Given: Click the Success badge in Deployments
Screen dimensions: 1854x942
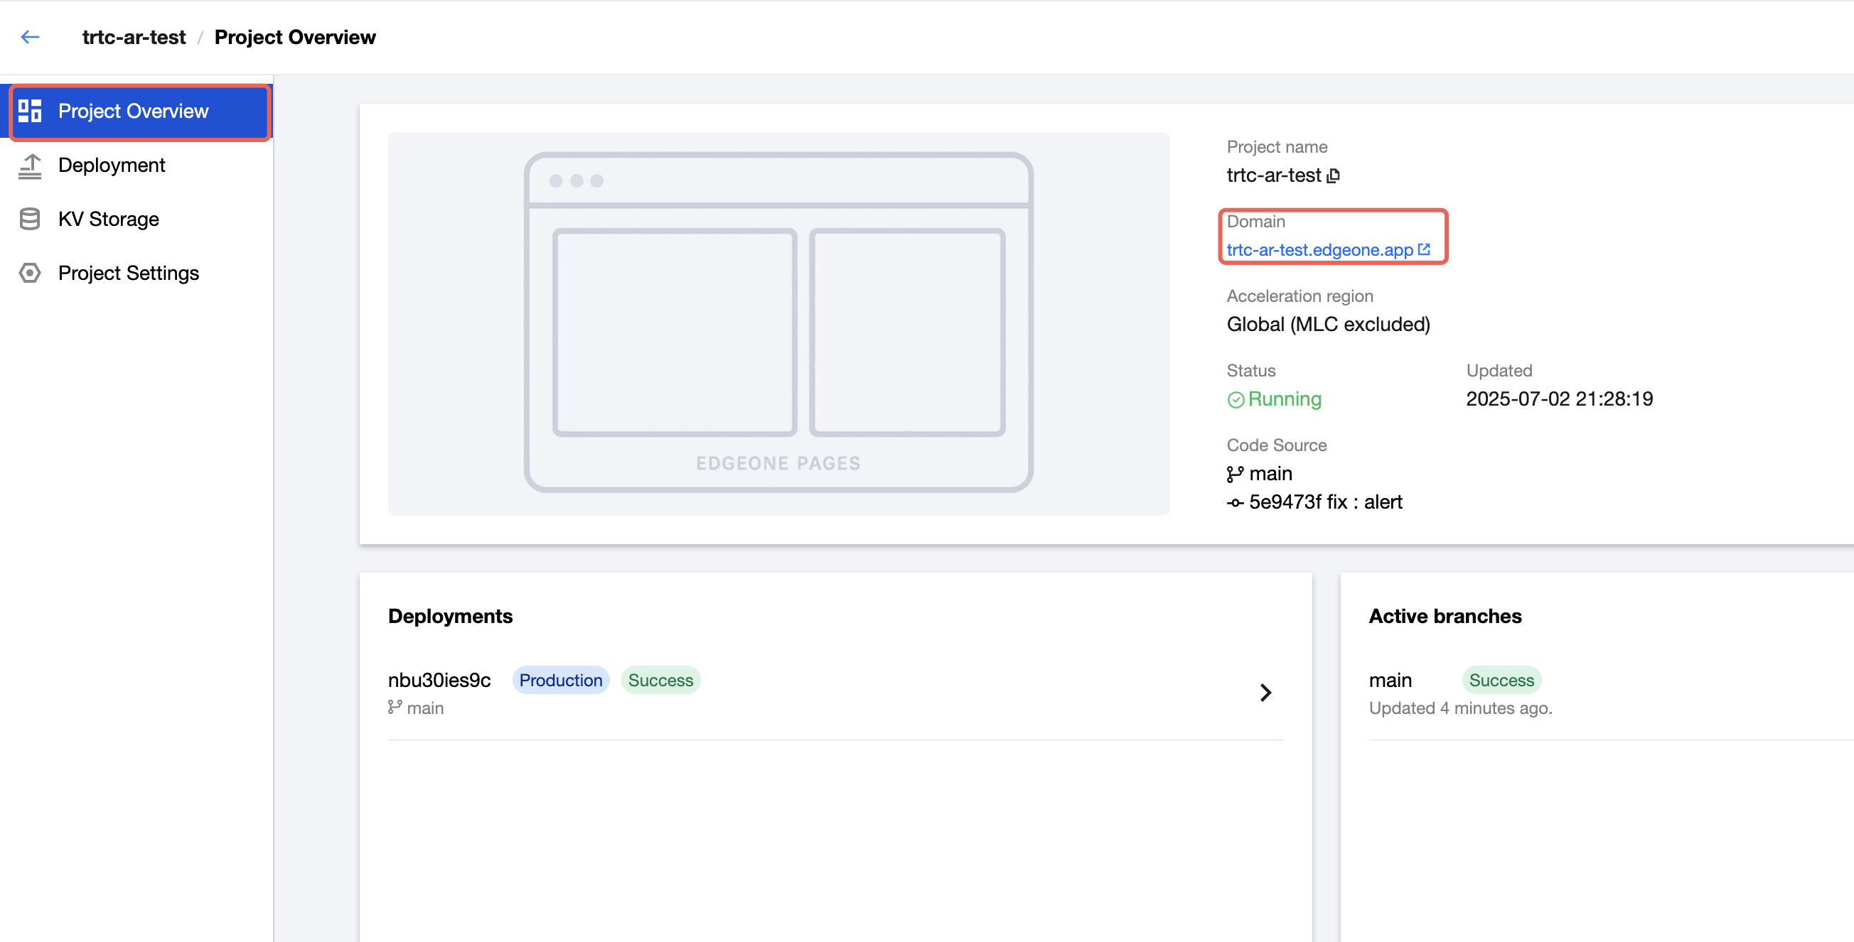Looking at the screenshot, I should click(x=660, y=681).
